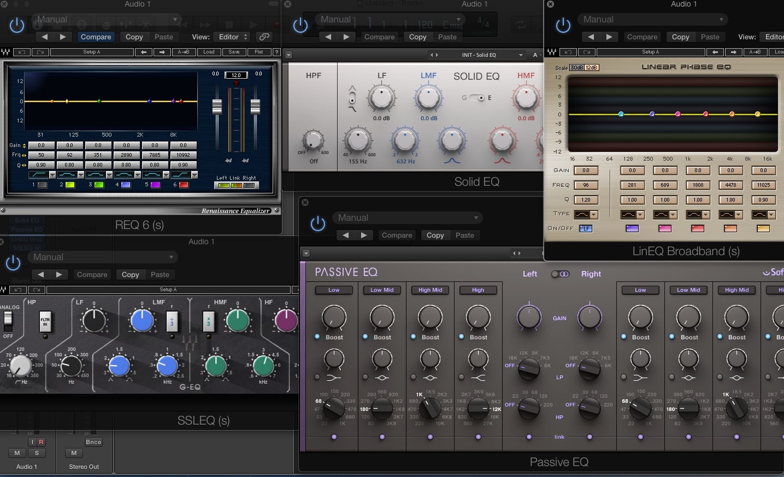Toggle record enable R on Audio 1 strip
The width and height of the screenshot is (784, 477).
(41, 442)
